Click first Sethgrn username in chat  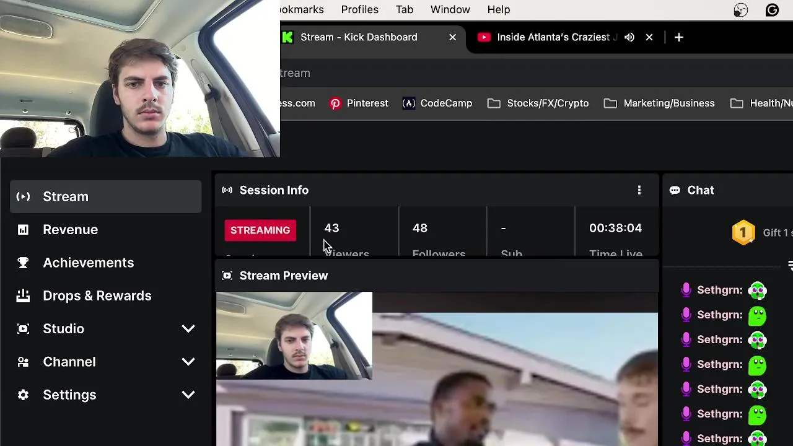[719, 290]
